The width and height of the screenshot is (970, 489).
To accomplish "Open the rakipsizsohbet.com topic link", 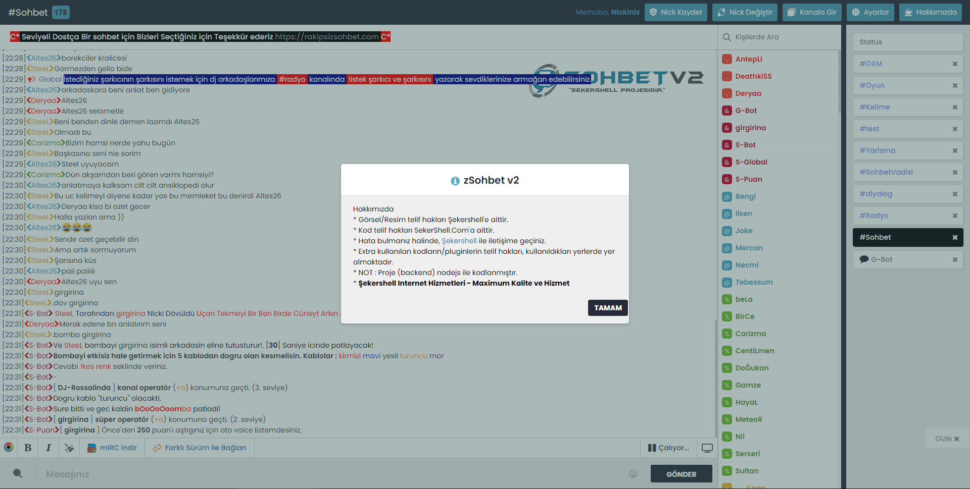I will pyautogui.click(x=327, y=37).
